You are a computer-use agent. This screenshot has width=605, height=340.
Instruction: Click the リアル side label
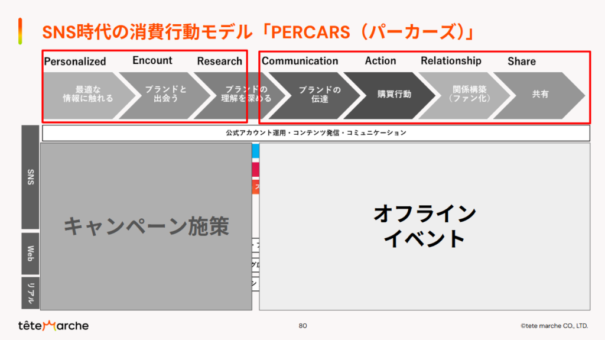coord(31,292)
